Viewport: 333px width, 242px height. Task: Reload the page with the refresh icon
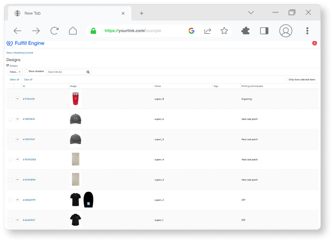(x=54, y=31)
